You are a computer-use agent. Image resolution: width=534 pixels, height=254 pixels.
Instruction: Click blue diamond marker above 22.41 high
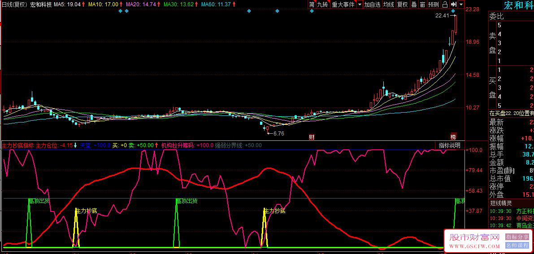click(x=453, y=11)
